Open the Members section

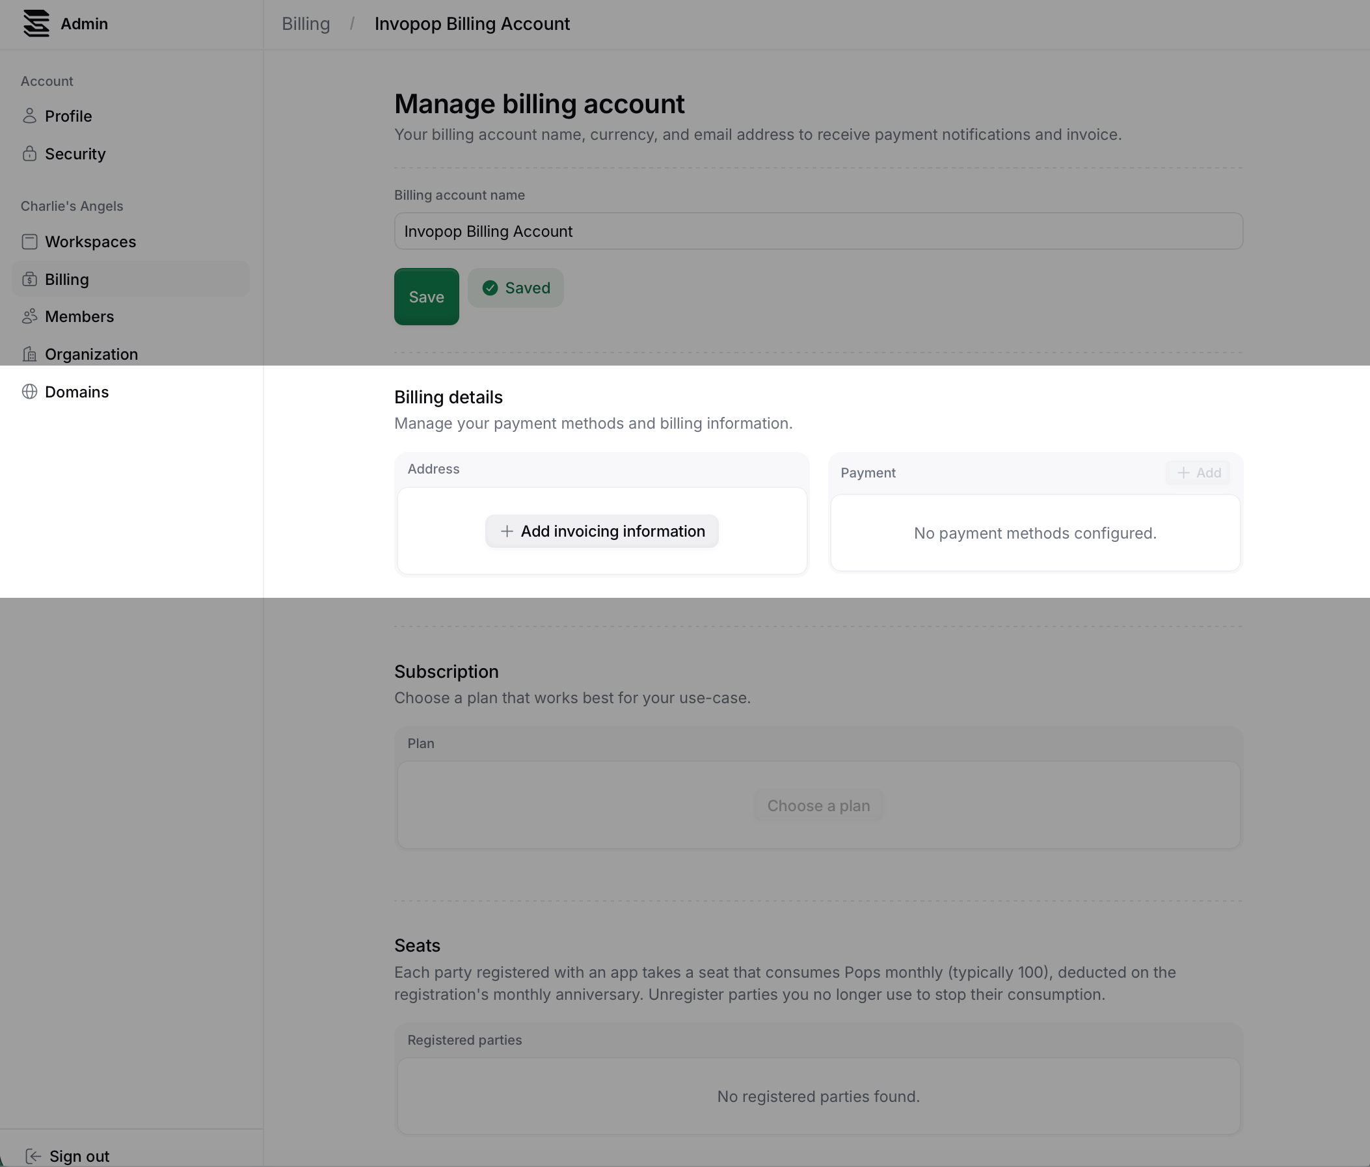click(x=131, y=316)
